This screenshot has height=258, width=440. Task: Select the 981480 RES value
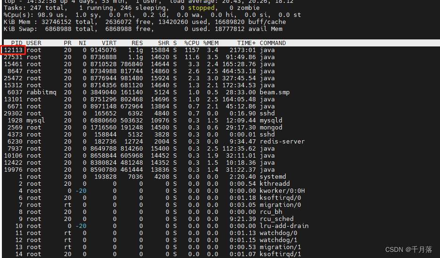coord(132,78)
